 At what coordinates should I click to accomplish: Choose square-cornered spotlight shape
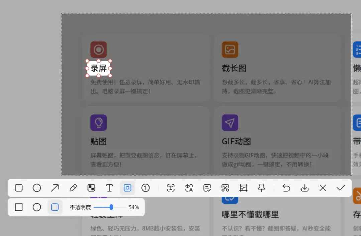point(19,207)
